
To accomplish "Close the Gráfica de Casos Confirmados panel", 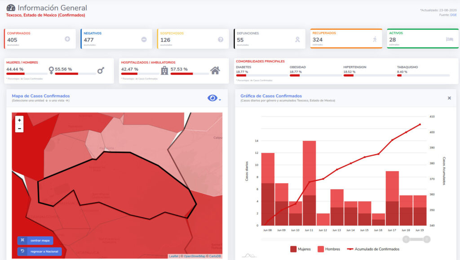I will 449,98.
